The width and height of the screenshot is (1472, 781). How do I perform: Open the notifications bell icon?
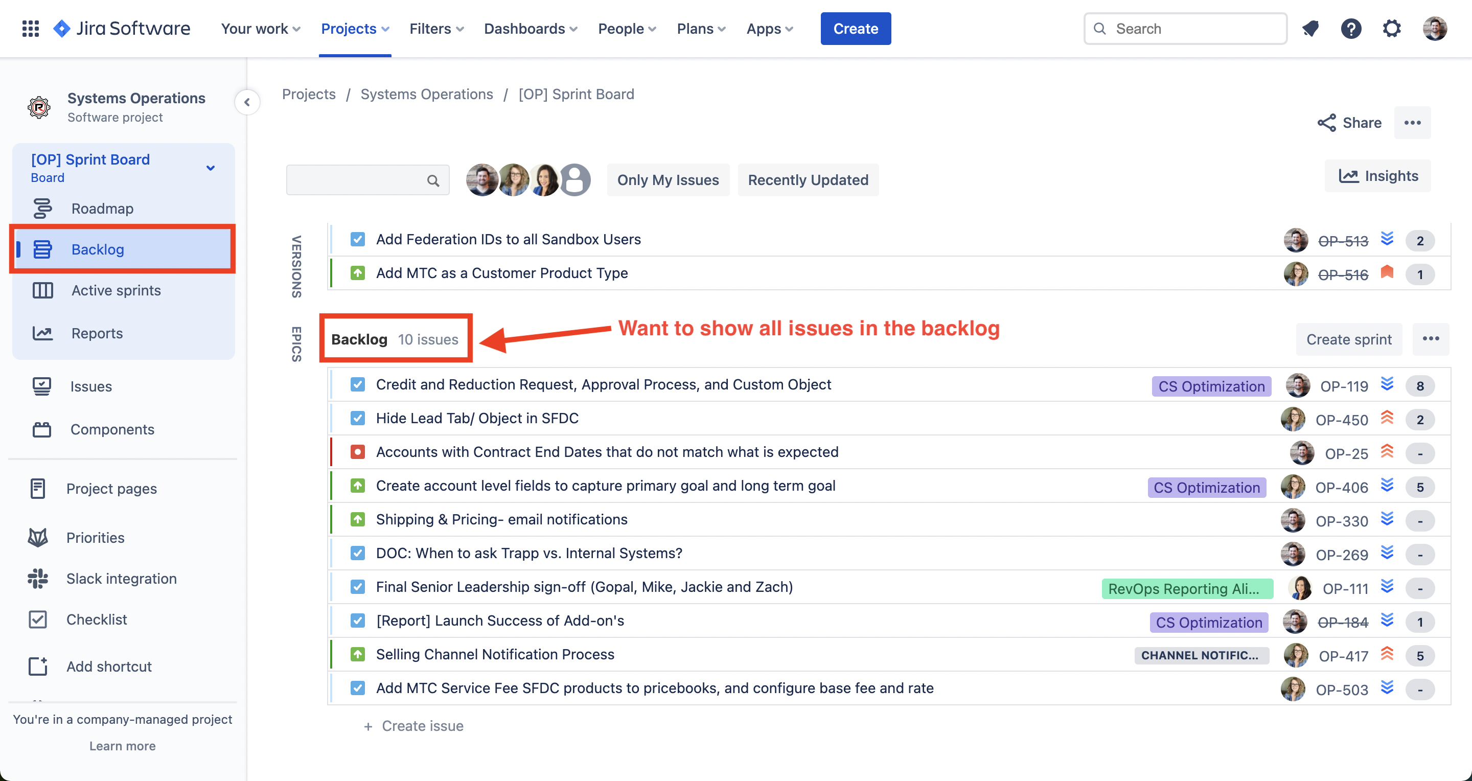click(x=1309, y=29)
